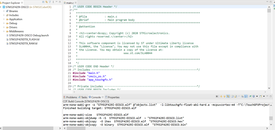Click Display Selected Console icon

[x=254, y=96]
